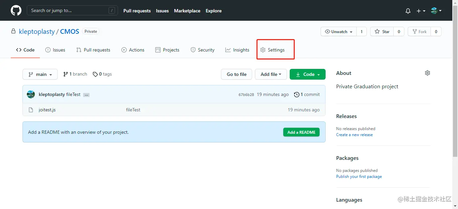The width and height of the screenshot is (458, 209).
Task: Open Pull requests in top navigation
Action: point(137,11)
